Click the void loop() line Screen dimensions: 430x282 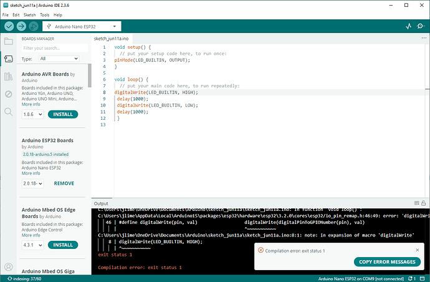(131, 79)
